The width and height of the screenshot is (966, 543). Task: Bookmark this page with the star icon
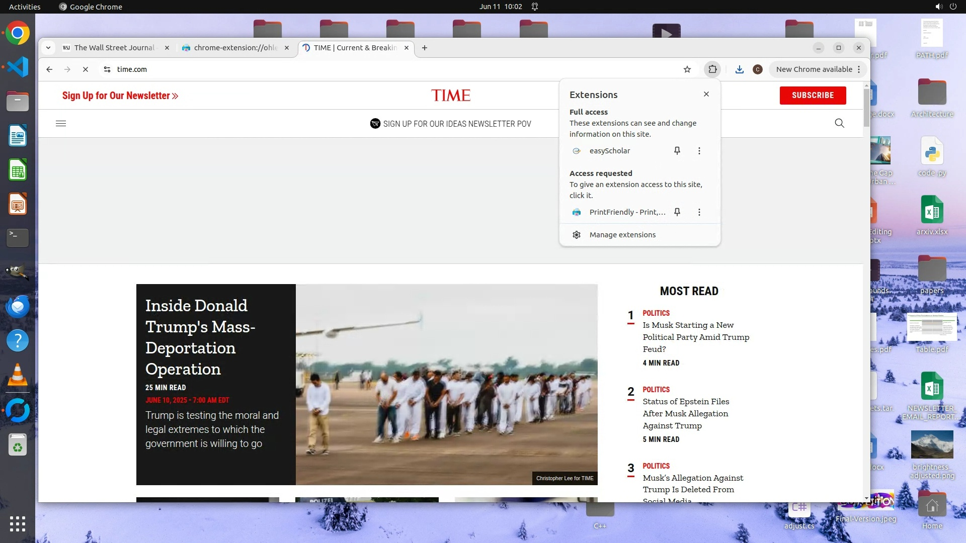click(687, 69)
